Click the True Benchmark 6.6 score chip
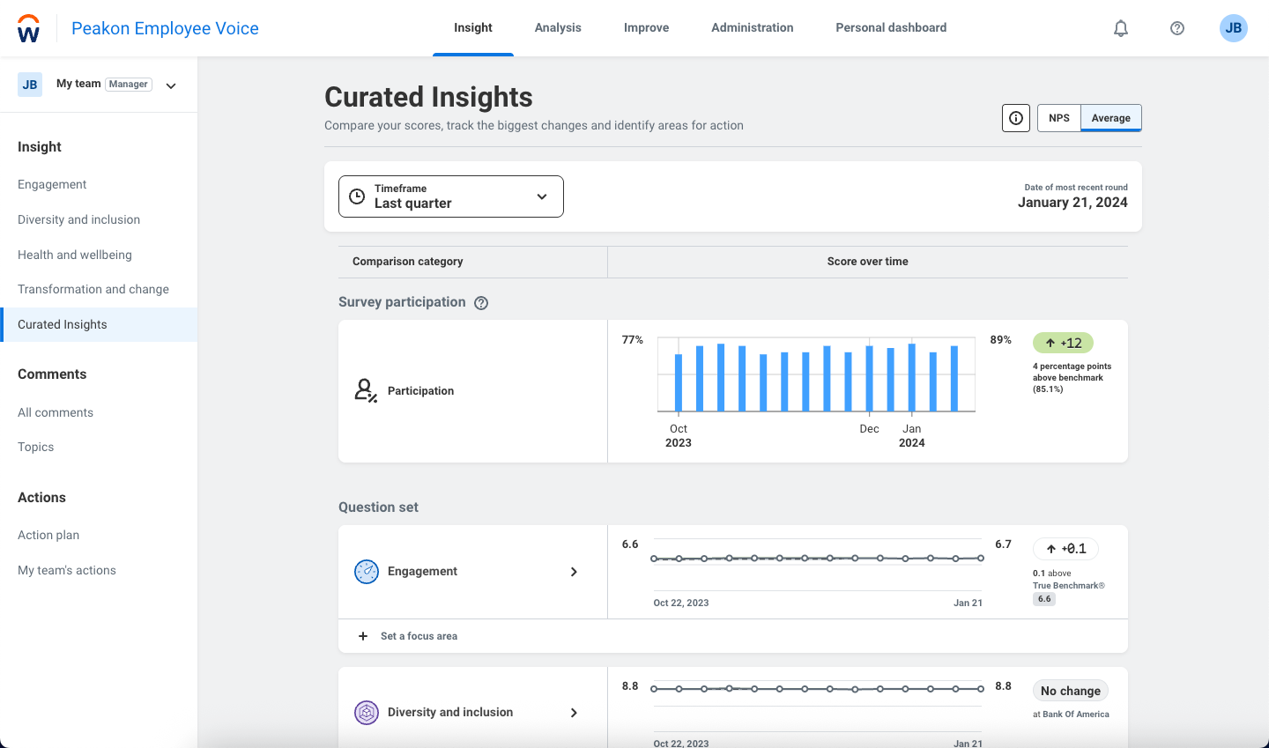 pos(1044,598)
